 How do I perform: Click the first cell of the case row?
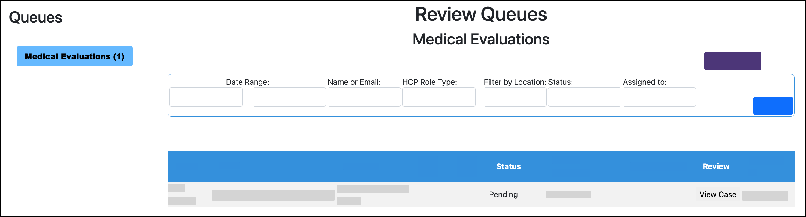coord(189,194)
